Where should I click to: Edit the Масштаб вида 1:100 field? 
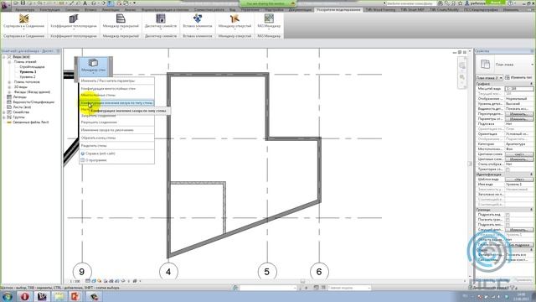click(519, 89)
